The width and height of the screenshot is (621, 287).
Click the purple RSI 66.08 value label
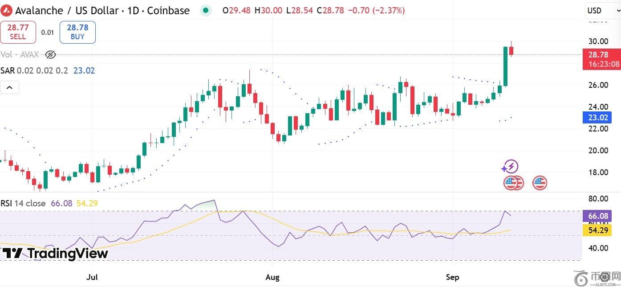[598, 216]
